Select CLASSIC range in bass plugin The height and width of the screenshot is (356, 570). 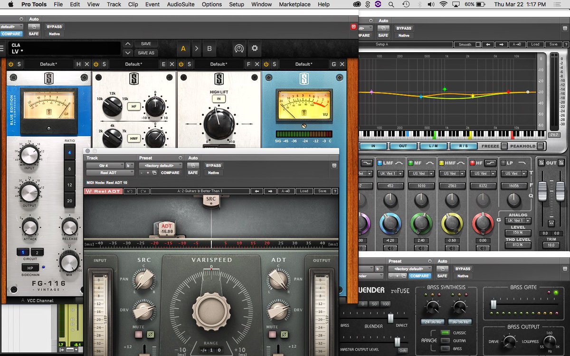click(x=445, y=333)
